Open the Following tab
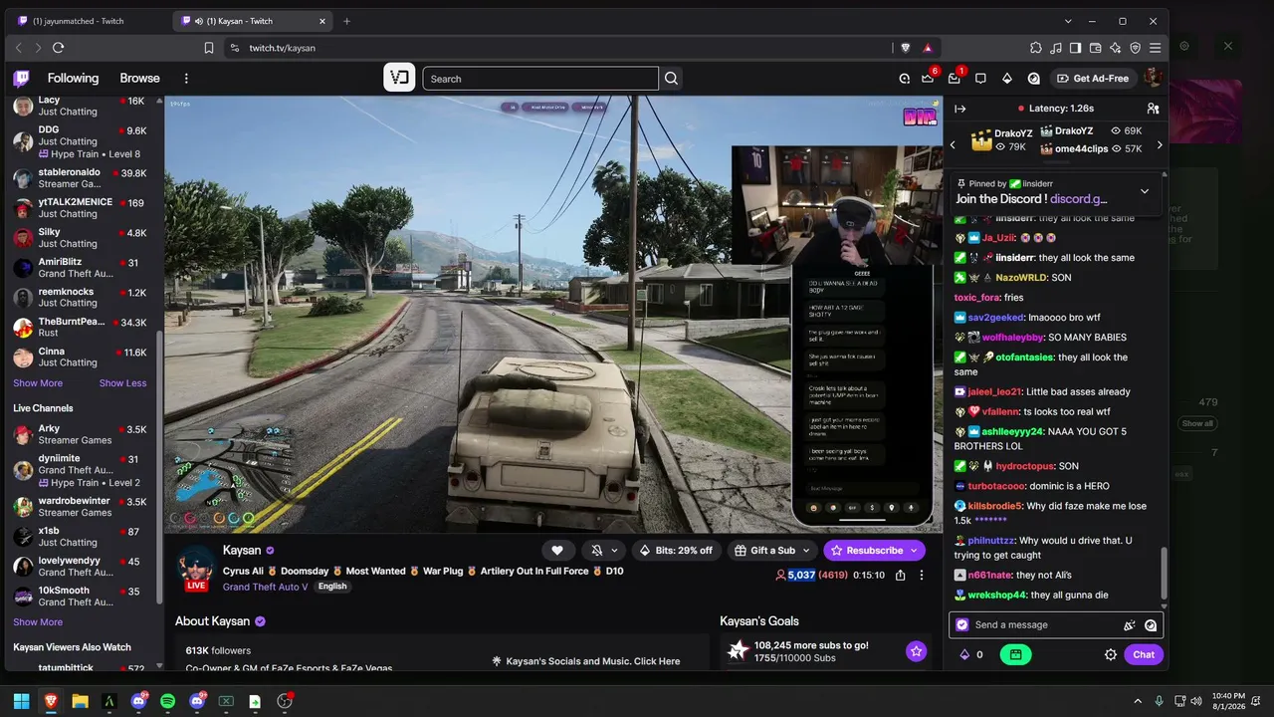Image resolution: width=1274 pixels, height=717 pixels. pos(73,79)
